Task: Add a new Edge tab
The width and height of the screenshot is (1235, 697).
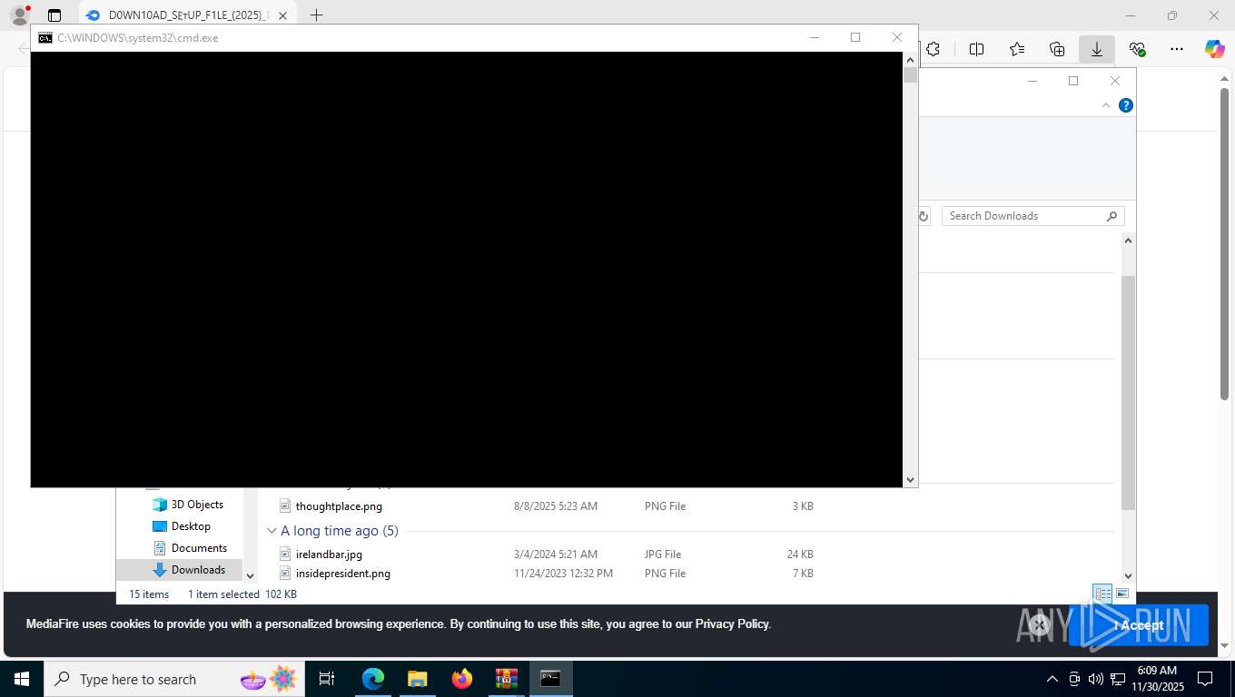Action: pos(316,15)
